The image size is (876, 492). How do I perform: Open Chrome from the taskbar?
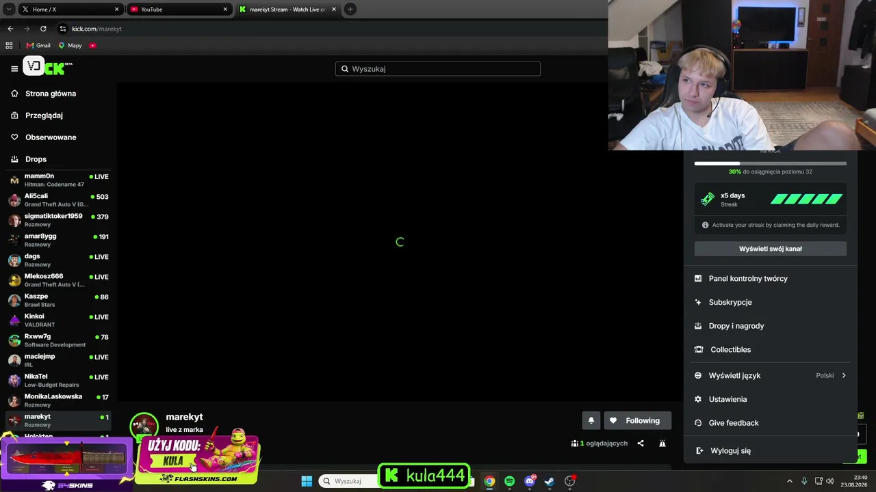(x=489, y=481)
